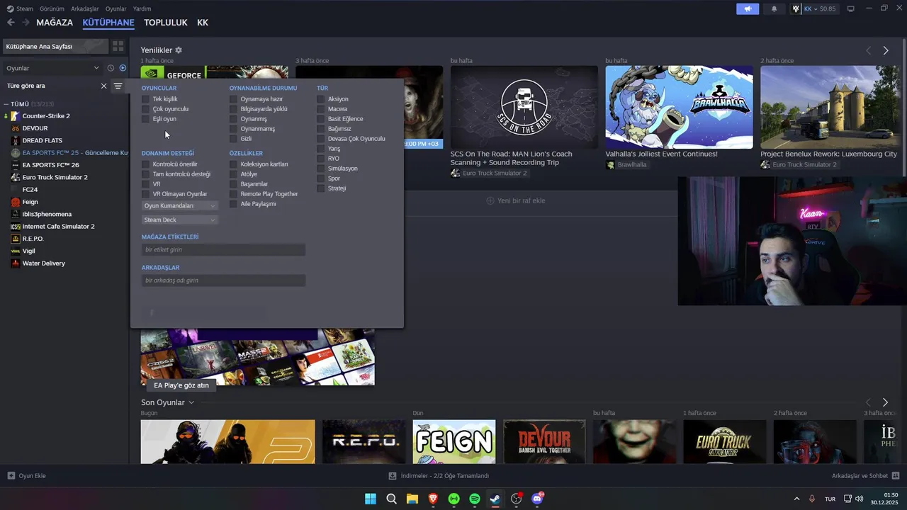Open Arkadaşlar menu

tap(85, 8)
